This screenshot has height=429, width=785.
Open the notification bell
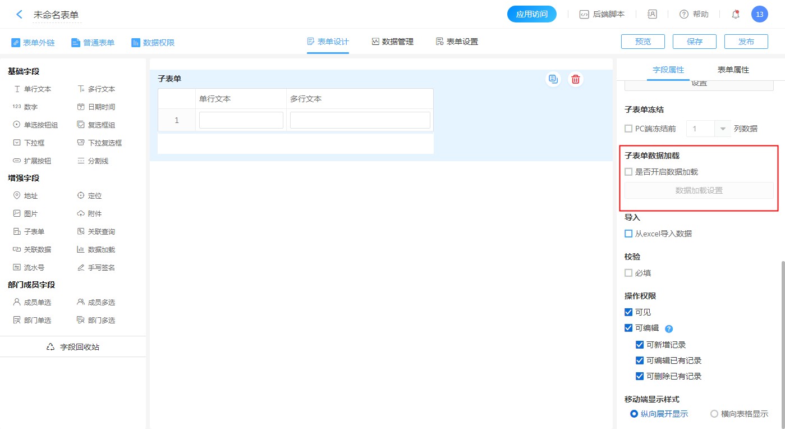(735, 15)
